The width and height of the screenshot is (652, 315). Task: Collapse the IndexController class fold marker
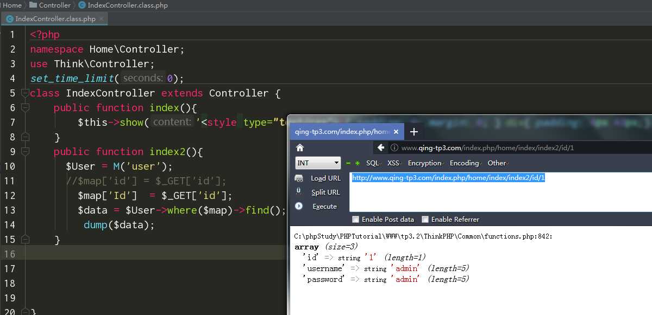click(x=24, y=93)
